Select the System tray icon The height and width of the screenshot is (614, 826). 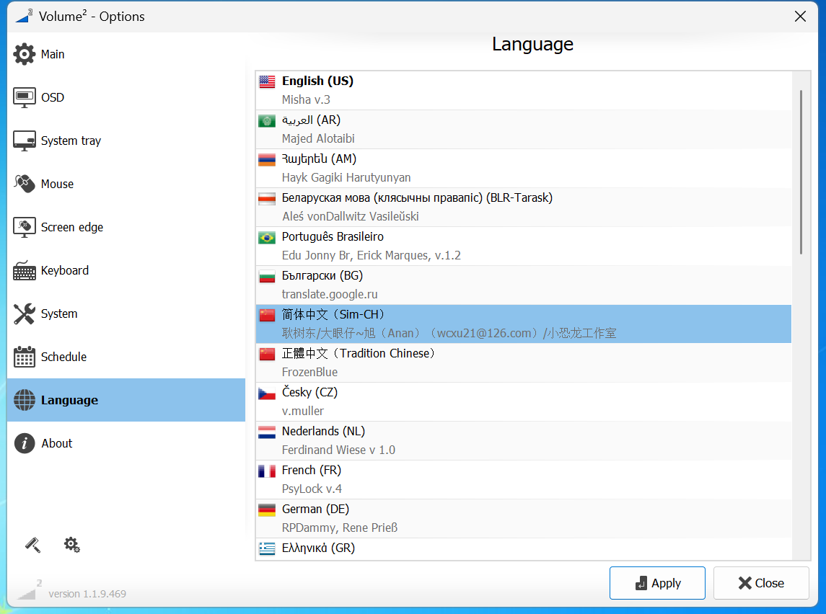(x=25, y=141)
